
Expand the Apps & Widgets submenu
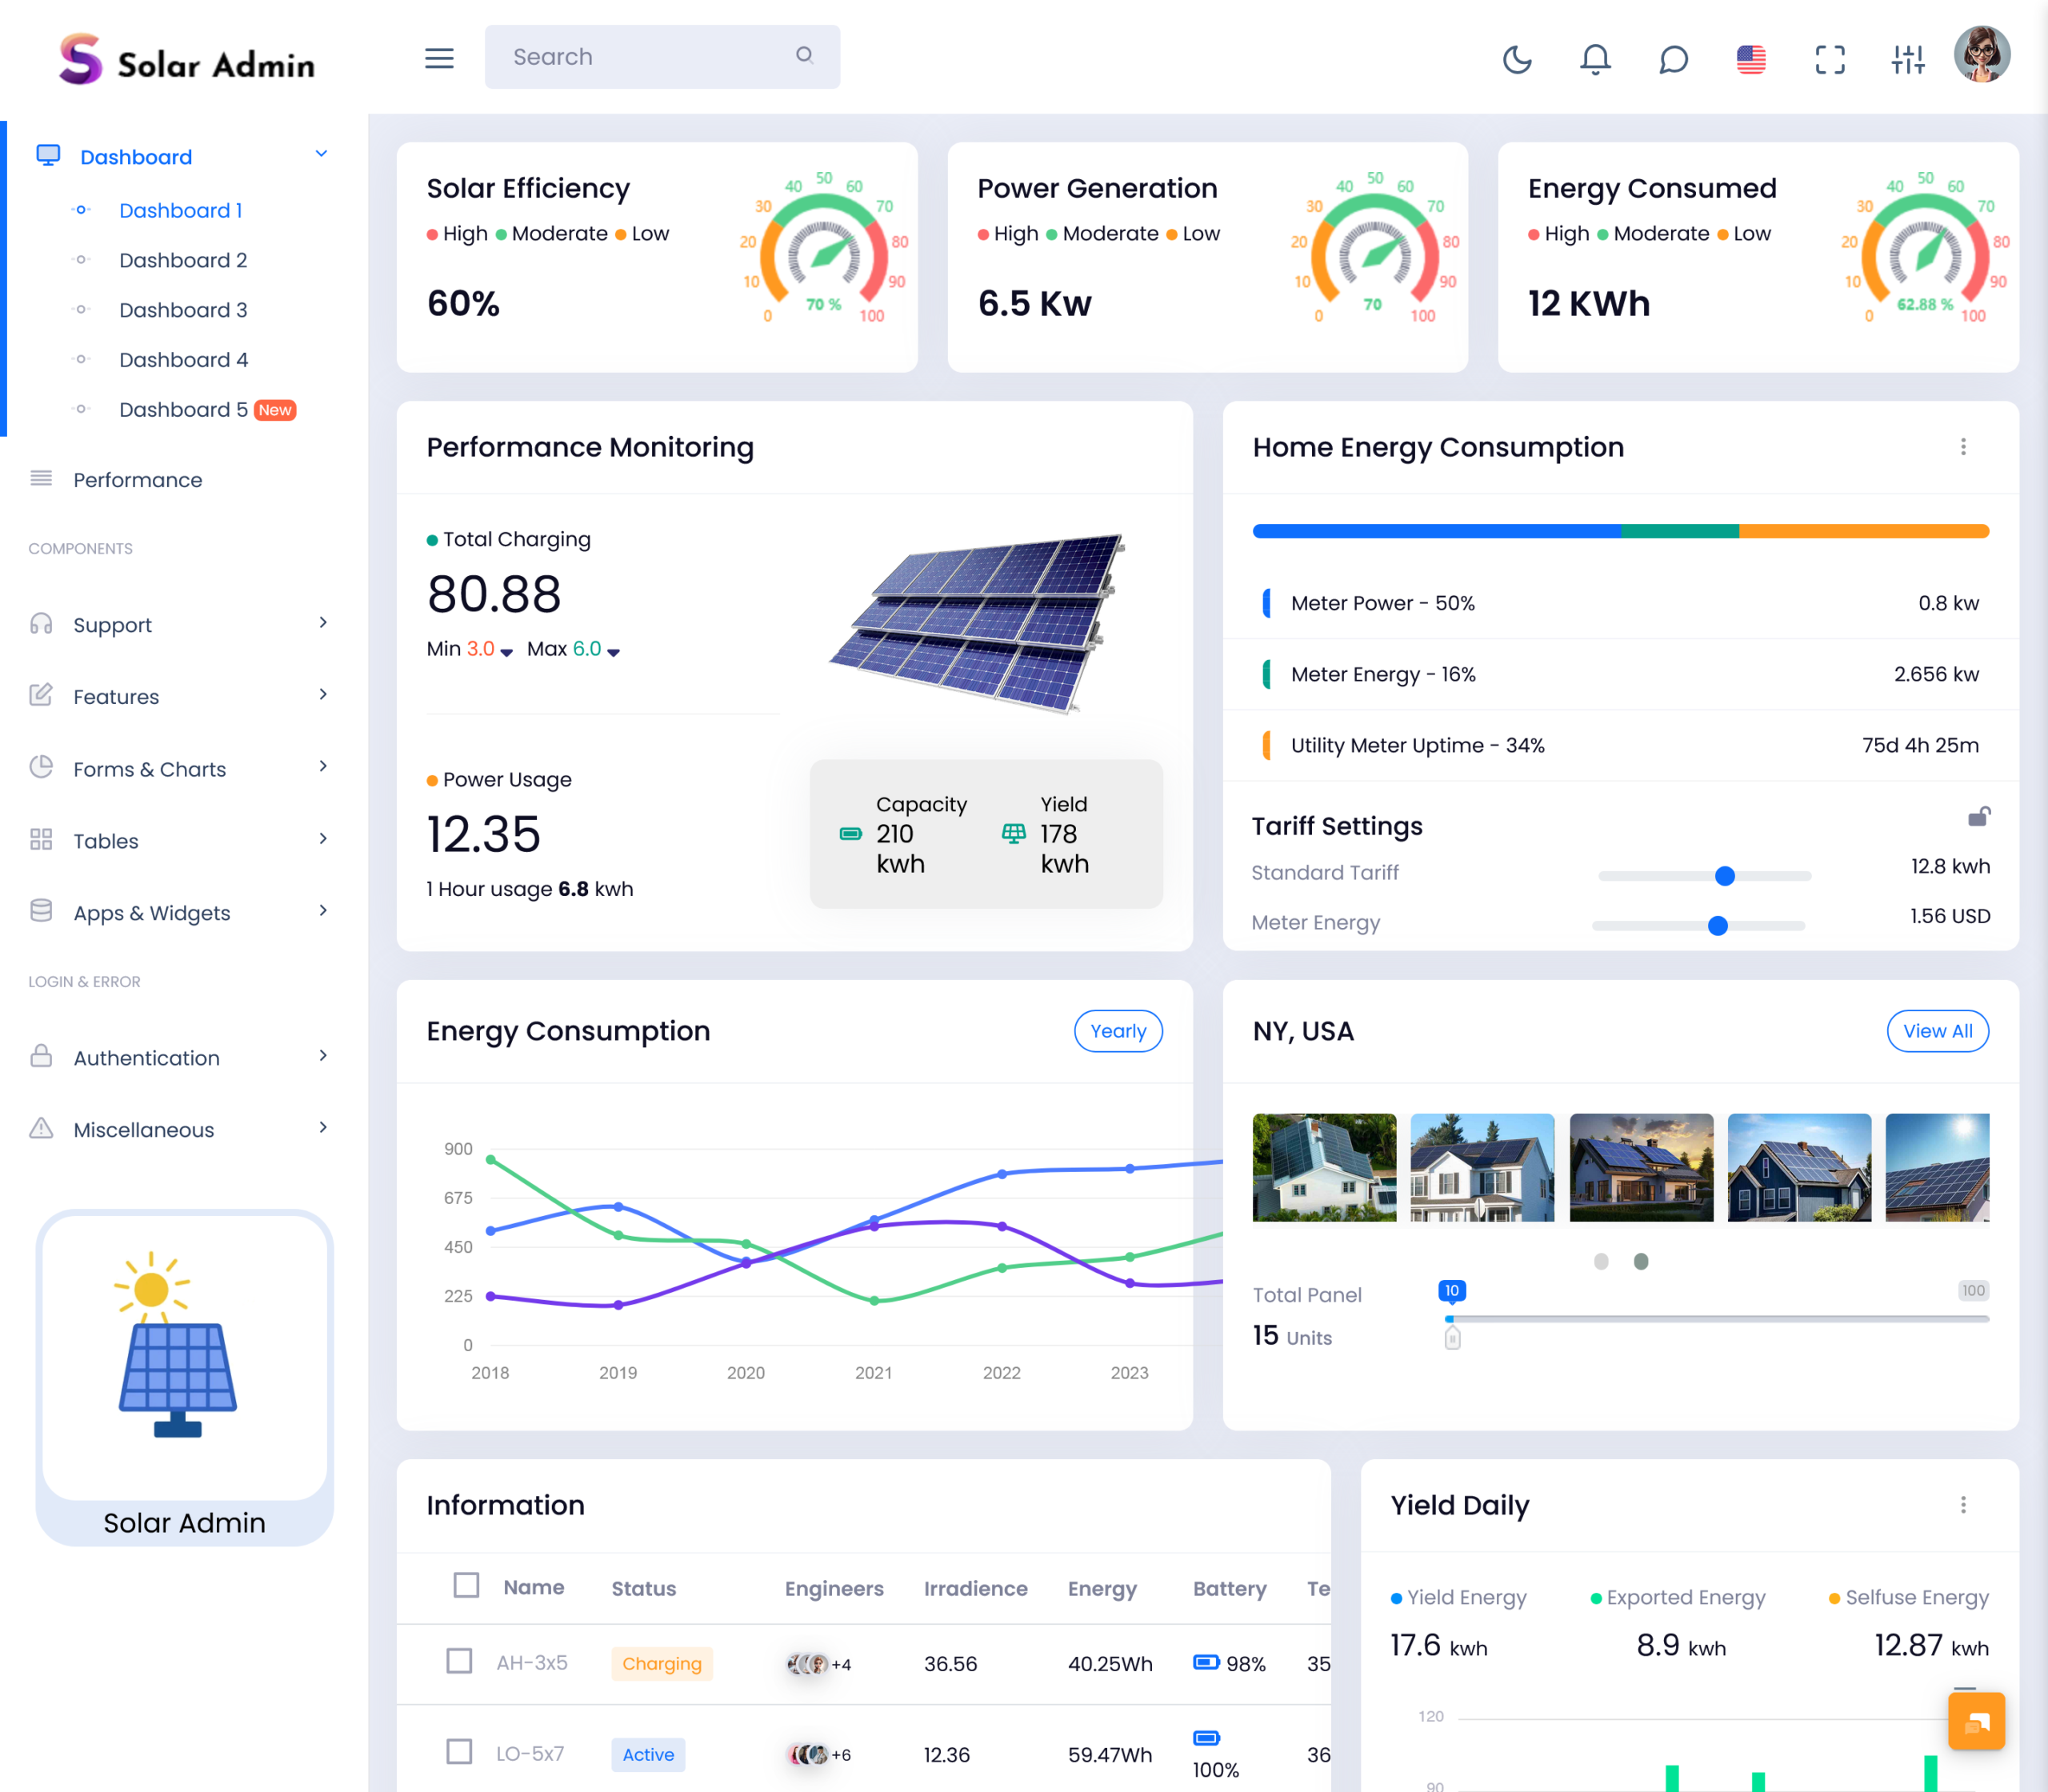(x=323, y=911)
